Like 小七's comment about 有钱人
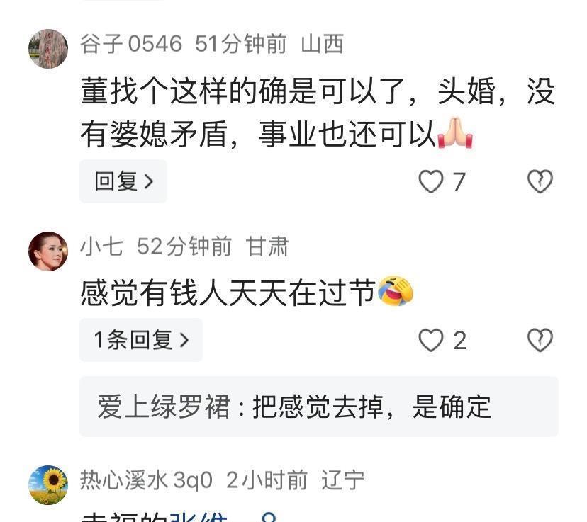The height and width of the screenshot is (522, 587). pos(431,340)
